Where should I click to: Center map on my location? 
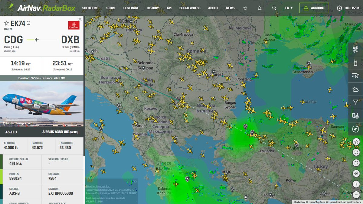click(x=356, y=173)
